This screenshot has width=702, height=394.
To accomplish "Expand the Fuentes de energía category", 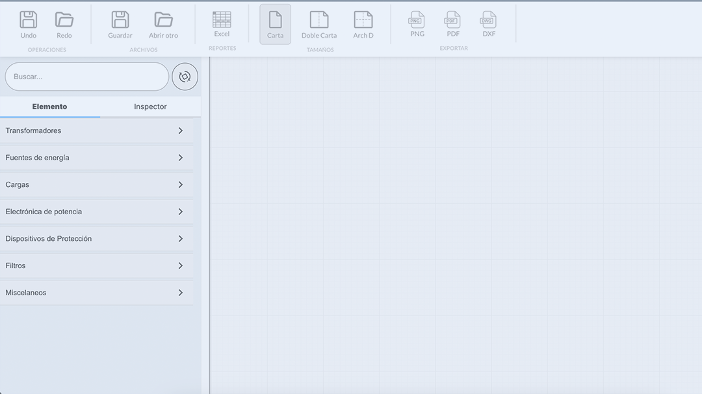I will pyautogui.click(x=96, y=158).
